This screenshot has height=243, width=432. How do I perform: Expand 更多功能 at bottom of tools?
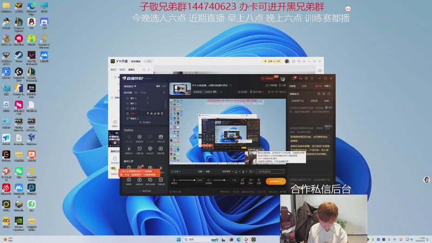(x=145, y=191)
